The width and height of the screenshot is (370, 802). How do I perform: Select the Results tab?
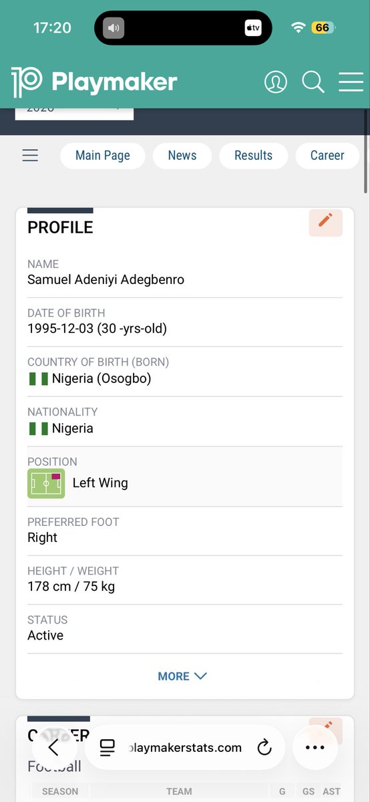(253, 156)
